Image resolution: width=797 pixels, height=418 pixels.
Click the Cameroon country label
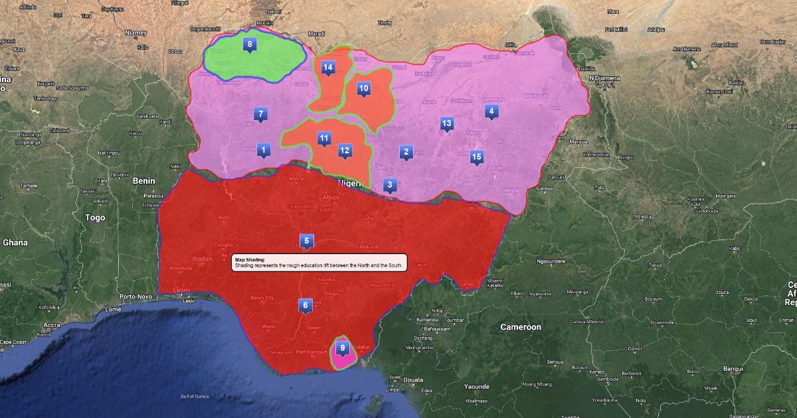[x=521, y=327]
